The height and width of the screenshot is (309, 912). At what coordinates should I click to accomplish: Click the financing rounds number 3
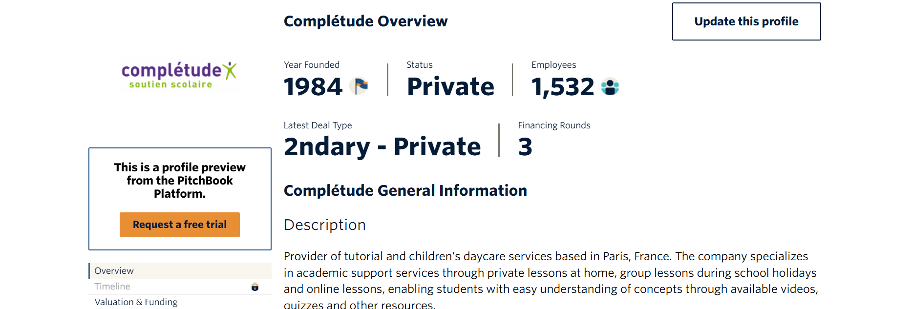[525, 147]
